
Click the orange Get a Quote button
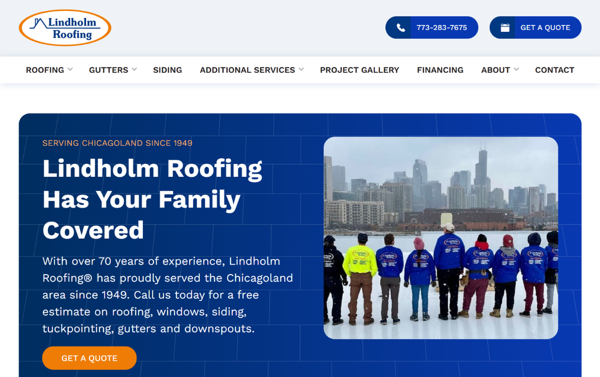point(89,358)
